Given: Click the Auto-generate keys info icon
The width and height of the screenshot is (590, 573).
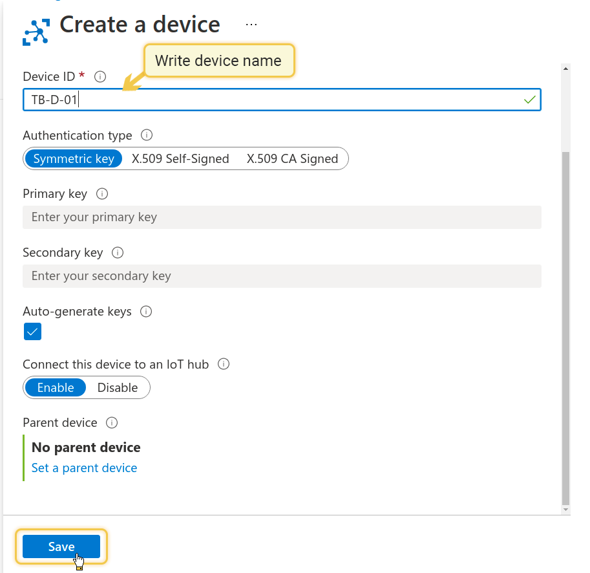Looking at the screenshot, I should [146, 311].
